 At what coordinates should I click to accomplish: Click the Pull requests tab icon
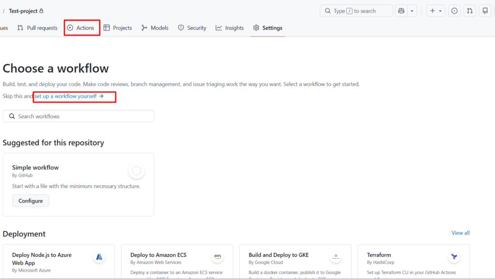pyautogui.click(x=20, y=28)
